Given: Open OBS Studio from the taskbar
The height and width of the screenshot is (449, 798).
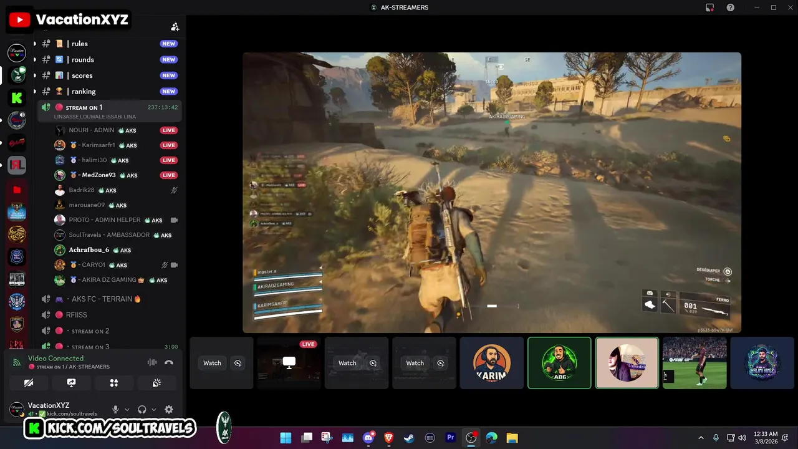Looking at the screenshot, I should click(471, 438).
